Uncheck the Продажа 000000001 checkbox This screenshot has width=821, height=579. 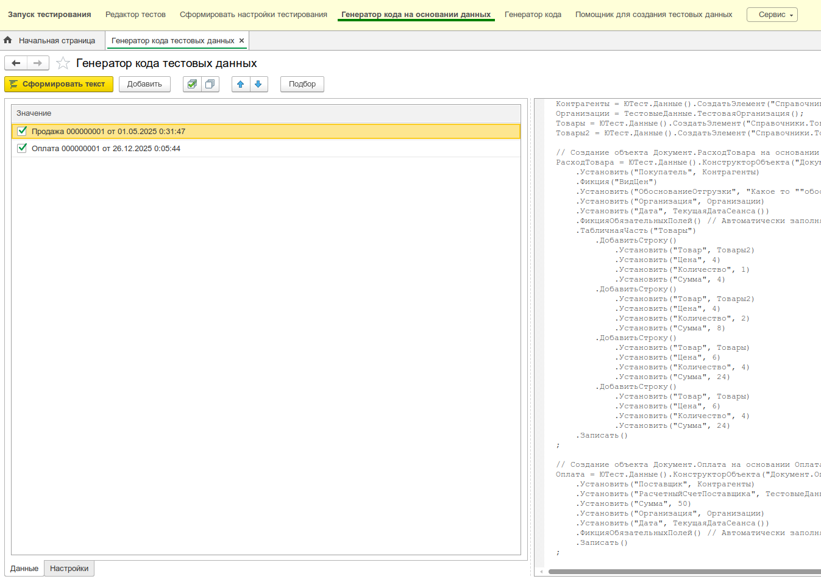click(x=23, y=131)
